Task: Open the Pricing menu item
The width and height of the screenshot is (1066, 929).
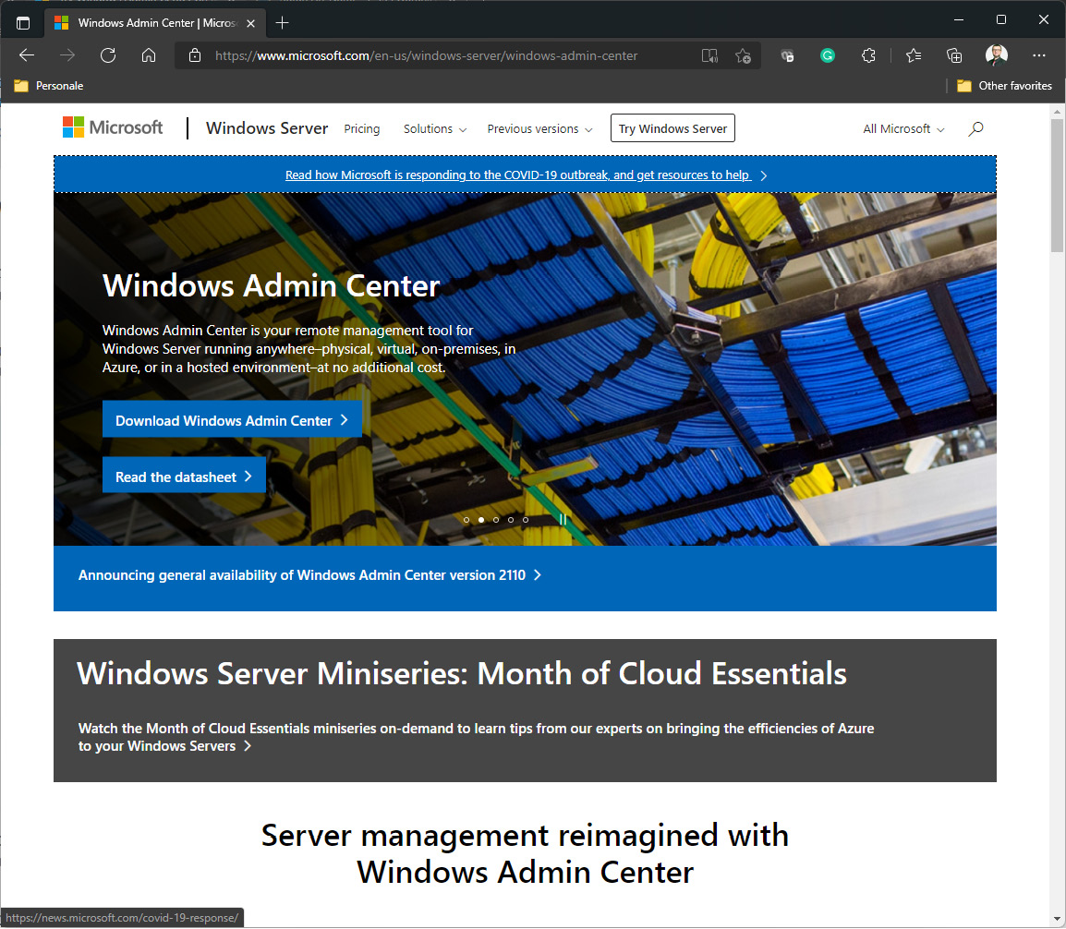Action: tap(362, 129)
